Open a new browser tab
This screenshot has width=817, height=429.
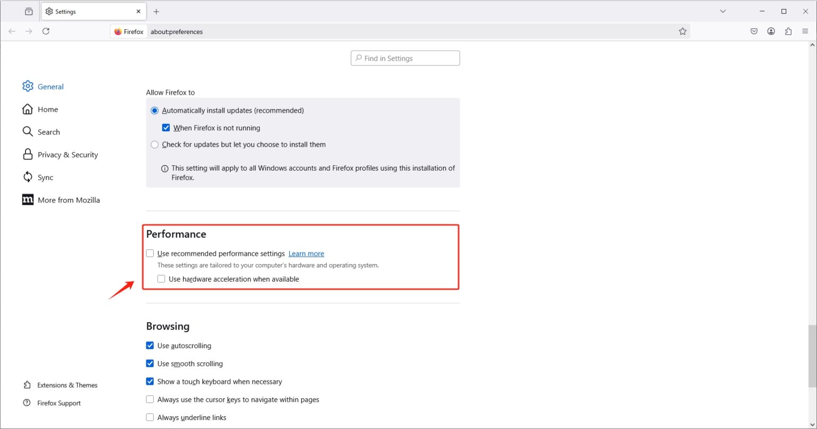[x=156, y=11]
